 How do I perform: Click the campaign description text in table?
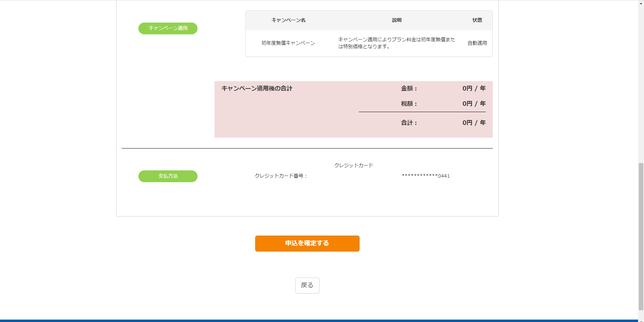(x=396, y=43)
